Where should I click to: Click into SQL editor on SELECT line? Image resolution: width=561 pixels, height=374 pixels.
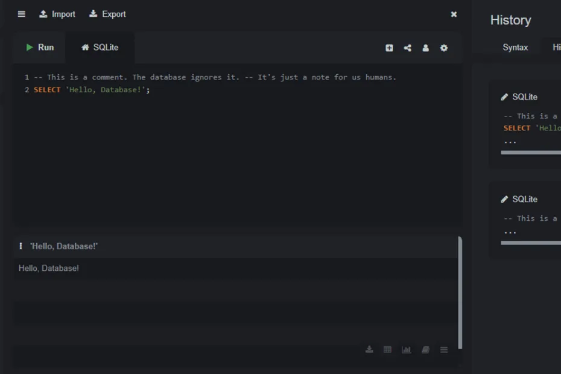[181, 90]
